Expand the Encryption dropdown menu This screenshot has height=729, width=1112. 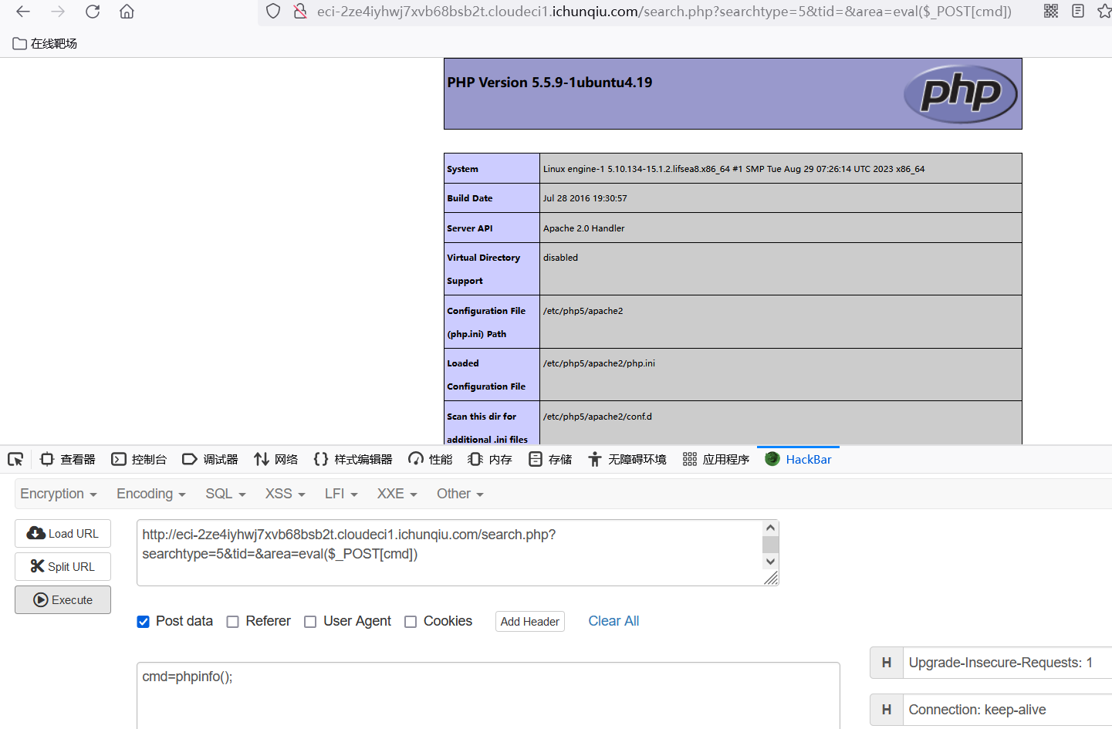[59, 494]
